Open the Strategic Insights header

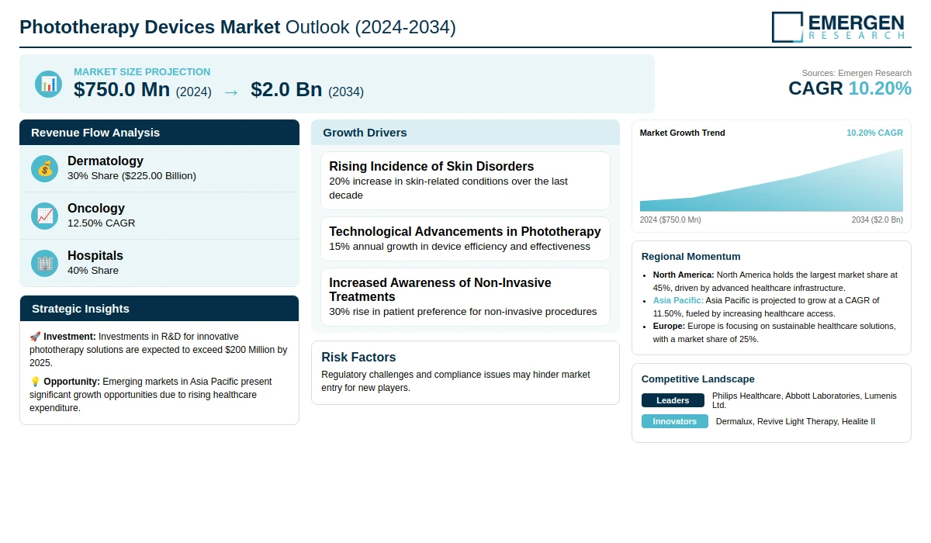(159, 309)
